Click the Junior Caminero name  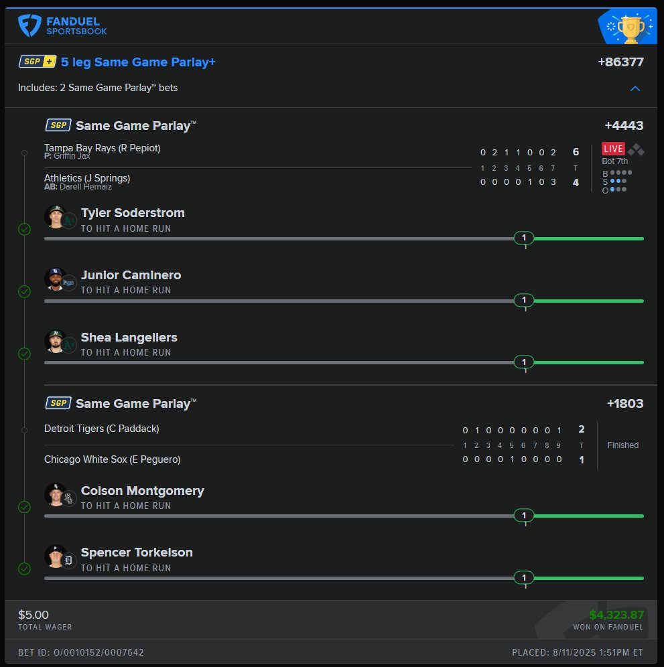pyautogui.click(x=131, y=275)
